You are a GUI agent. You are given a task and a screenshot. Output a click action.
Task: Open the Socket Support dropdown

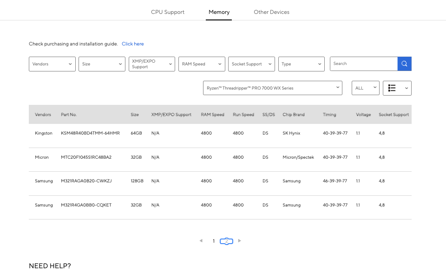[251, 64]
